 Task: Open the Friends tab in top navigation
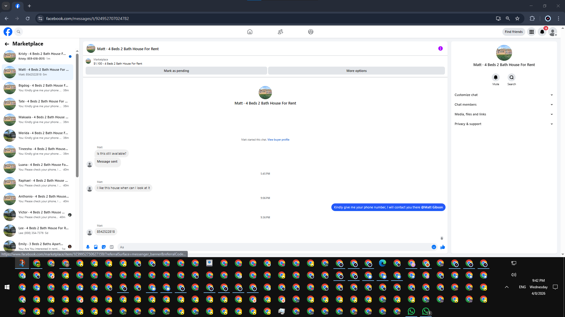[280, 32]
